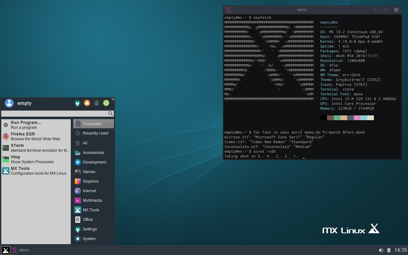
Task: Click the 'Packages: 1672 (dpkg)' line
Action: (x=344, y=51)
